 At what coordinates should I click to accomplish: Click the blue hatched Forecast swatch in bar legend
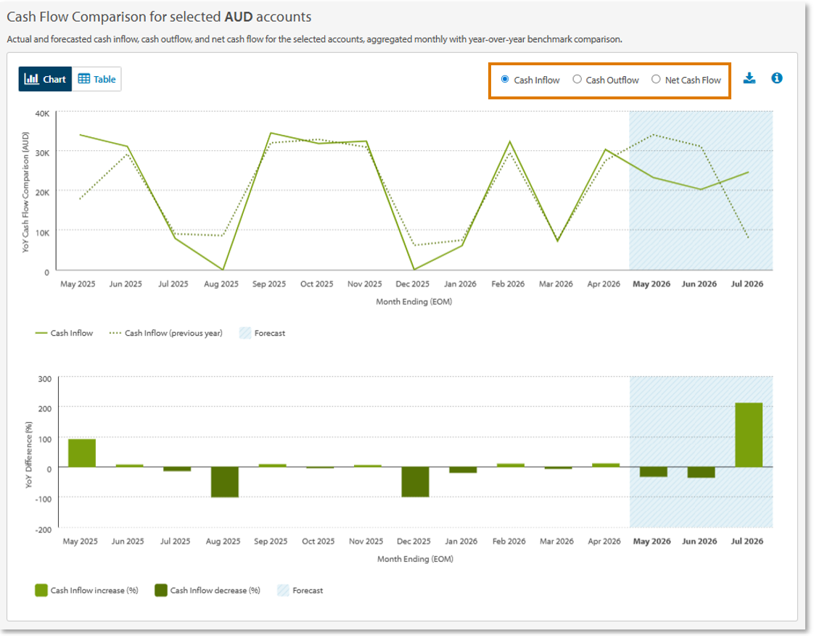284,590
